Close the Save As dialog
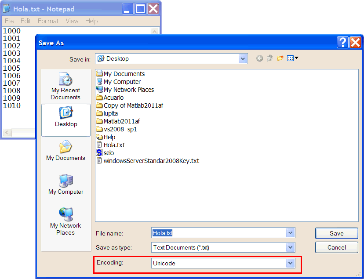Image resolution: width=364 pixels, height=279 pixels. (355, 43)
